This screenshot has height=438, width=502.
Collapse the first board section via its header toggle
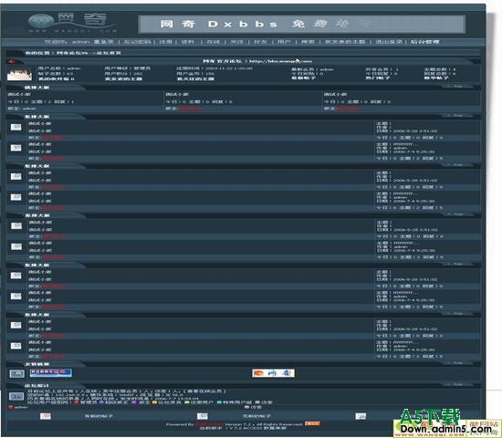tap(458, 87)
